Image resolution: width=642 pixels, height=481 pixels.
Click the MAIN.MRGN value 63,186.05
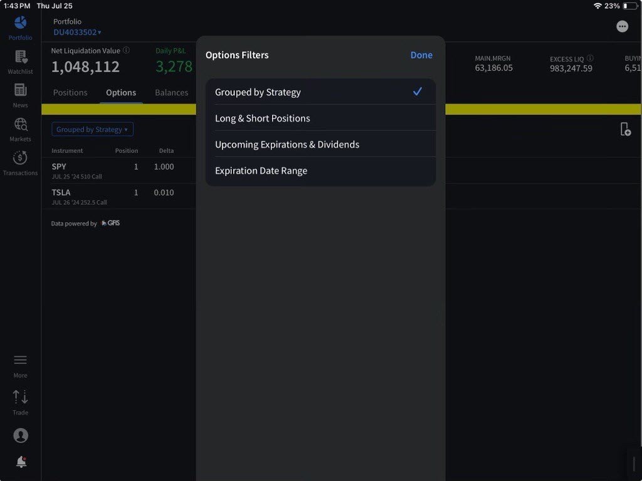[x=493, y=68]
